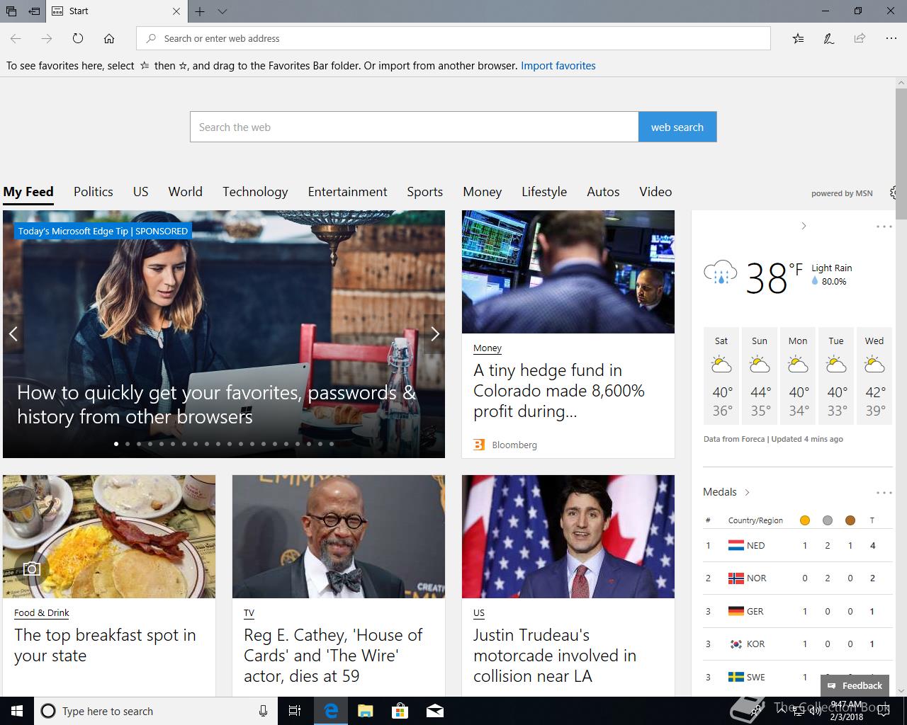Open hedge fund article thumbnail
Image resolution: width=907 pixels, height=725 pixels.
[568, 272]
